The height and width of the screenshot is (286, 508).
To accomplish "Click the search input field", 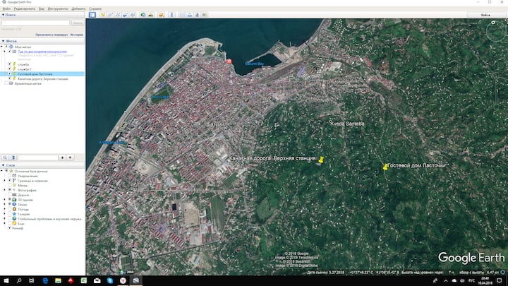I will [35, 23].
